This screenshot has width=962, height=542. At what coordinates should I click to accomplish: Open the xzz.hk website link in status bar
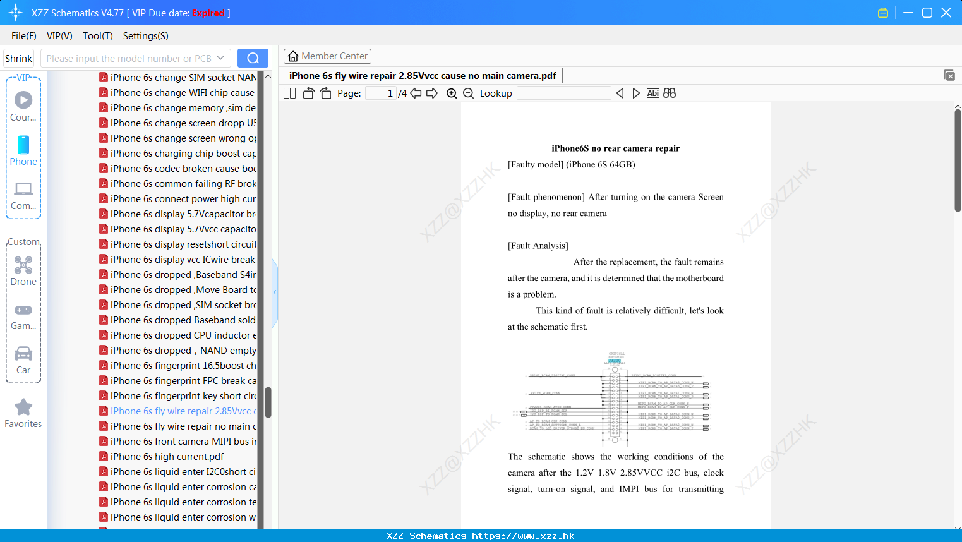pyautogui.click(x=523, y=536)
